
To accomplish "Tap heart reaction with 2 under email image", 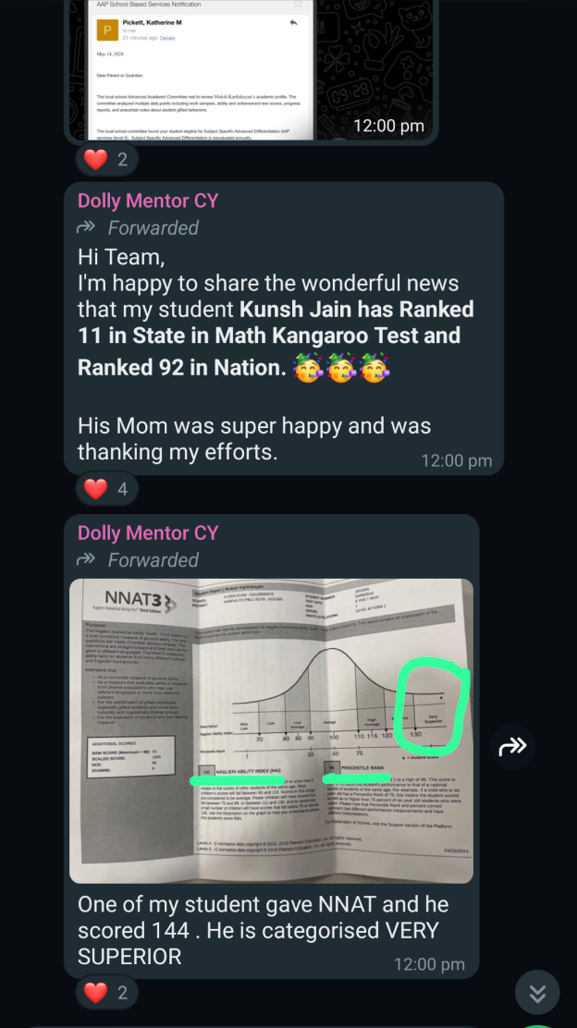I will pyautogui.click(x=107, y=159).
